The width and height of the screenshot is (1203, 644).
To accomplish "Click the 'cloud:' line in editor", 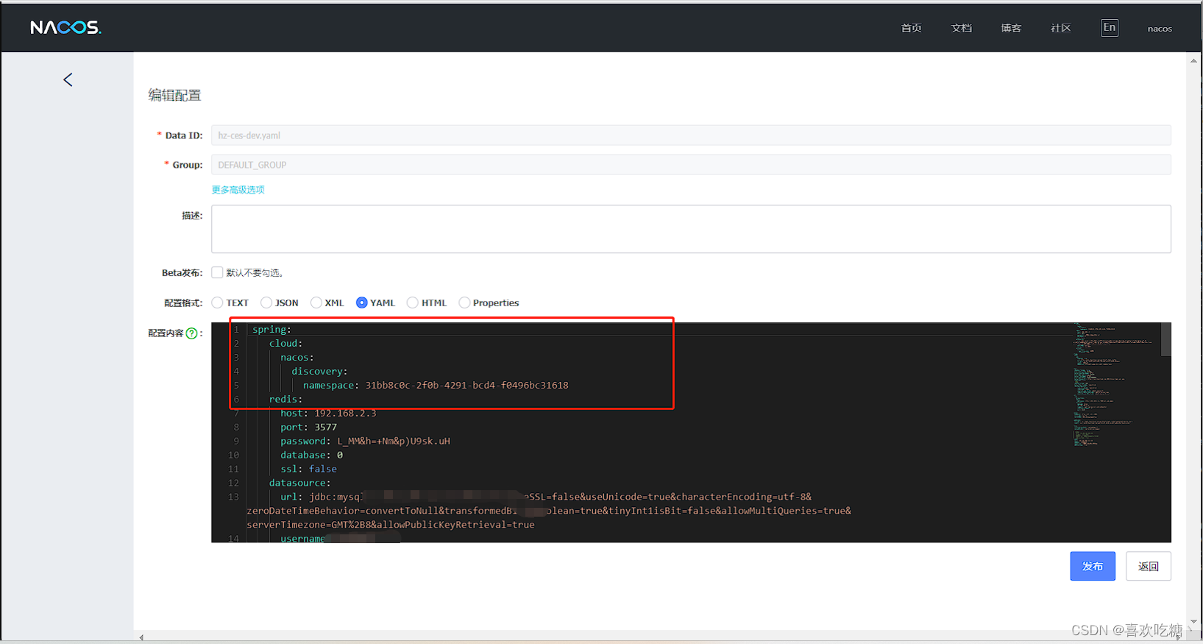I will pyautogui.click(x=285, y=344).
